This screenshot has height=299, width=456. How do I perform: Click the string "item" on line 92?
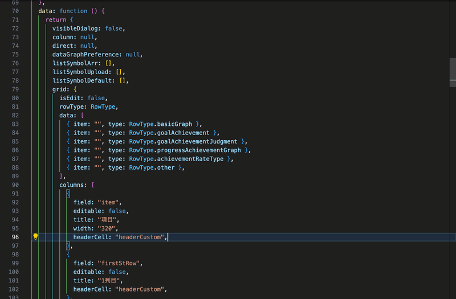(108, 203)
